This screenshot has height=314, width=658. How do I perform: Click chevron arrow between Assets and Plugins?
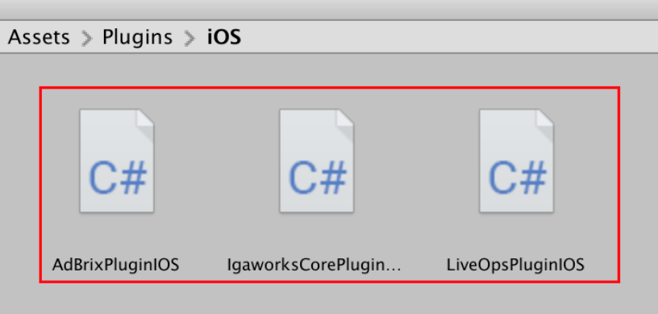tap(86, 38)
